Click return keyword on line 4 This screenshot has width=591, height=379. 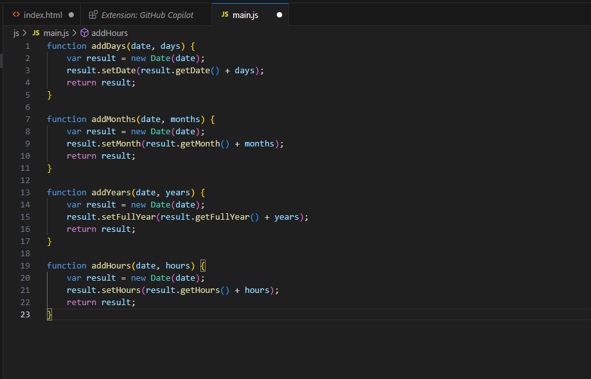[82, 83]
